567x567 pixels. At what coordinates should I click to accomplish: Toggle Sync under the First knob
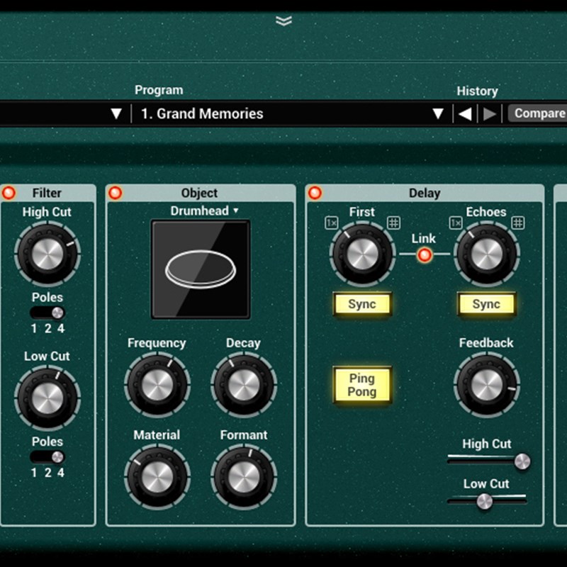(362, 304)
